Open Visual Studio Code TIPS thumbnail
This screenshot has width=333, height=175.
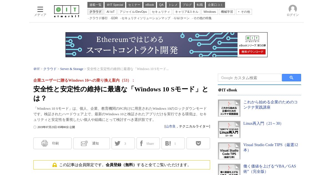click(229, 151)
